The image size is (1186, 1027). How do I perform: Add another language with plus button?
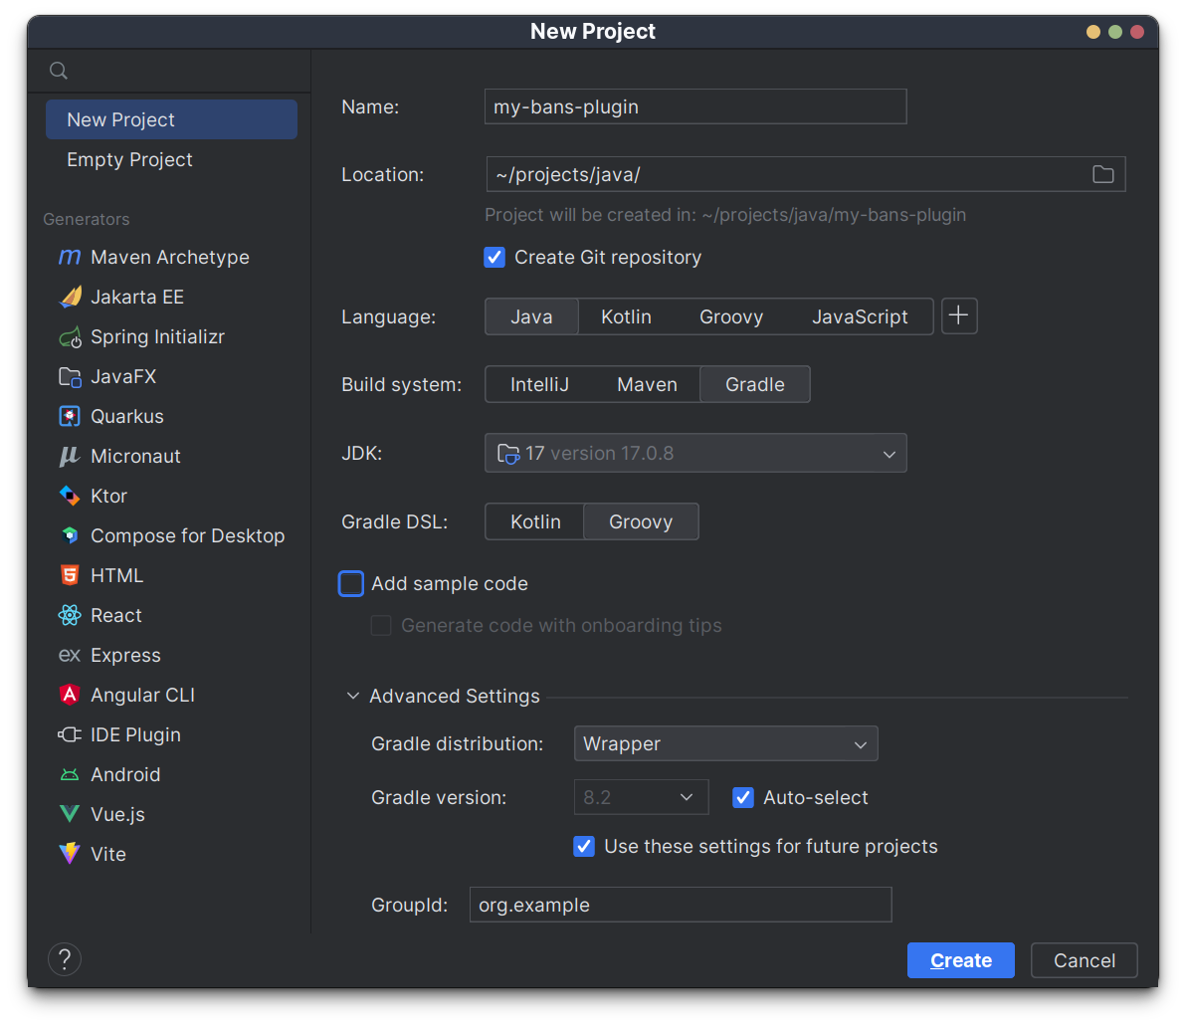pos(959,316)
